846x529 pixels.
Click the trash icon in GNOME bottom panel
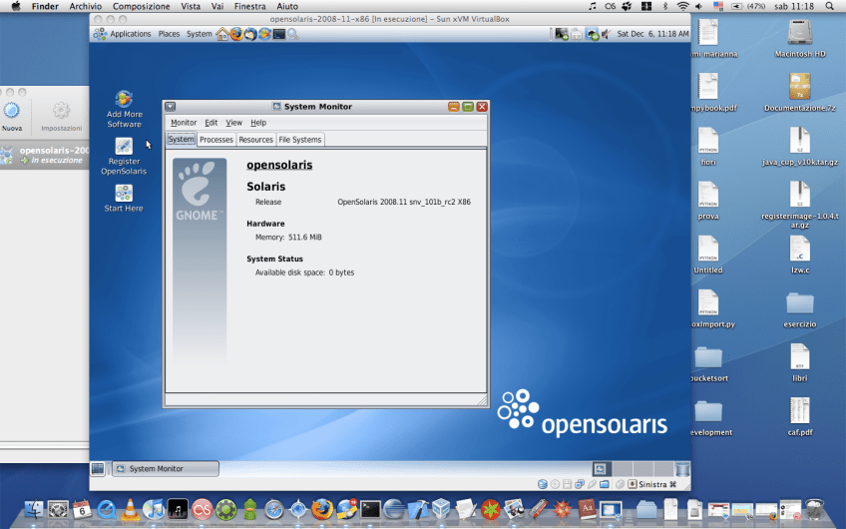point(681,468)
